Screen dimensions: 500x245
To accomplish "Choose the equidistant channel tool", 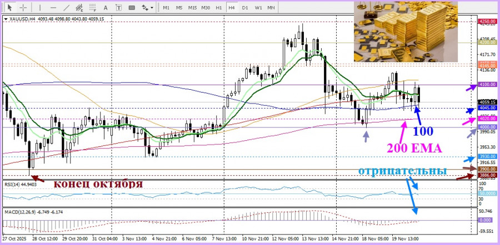I will pyautogui.click(x=79, y=7).
